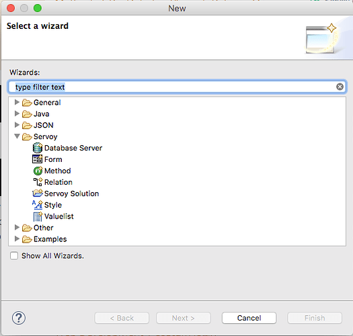Select the Valuelist wizard label
This screenshot has width=353, height=336.
[x=59, y=216]
